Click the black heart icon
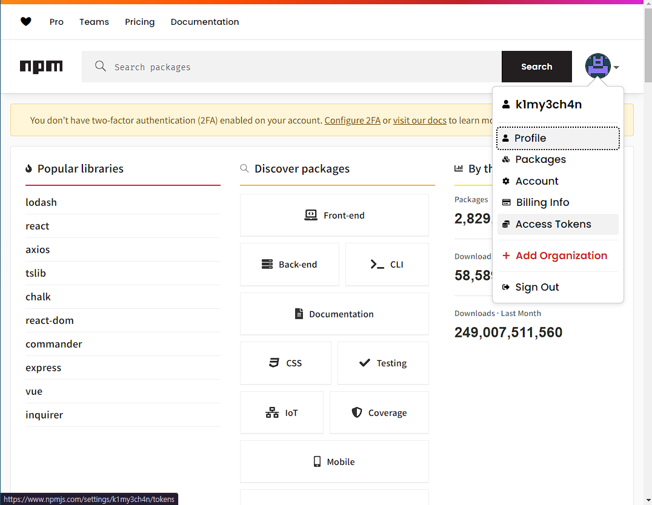 tap(26, 22)
